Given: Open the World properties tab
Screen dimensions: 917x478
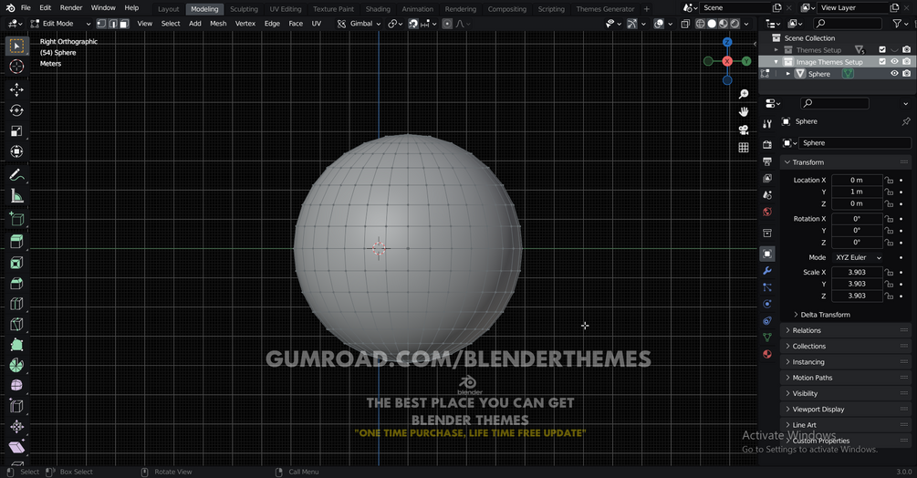Looking at the screenshot, I should 767,212.
